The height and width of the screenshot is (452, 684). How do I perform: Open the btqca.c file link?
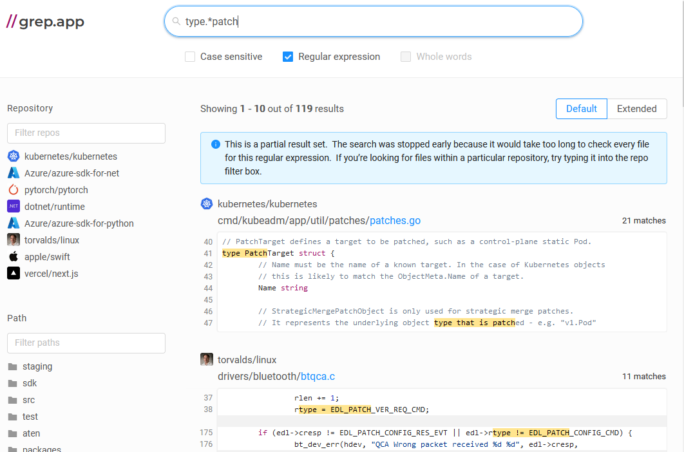[x=318, y=377]
